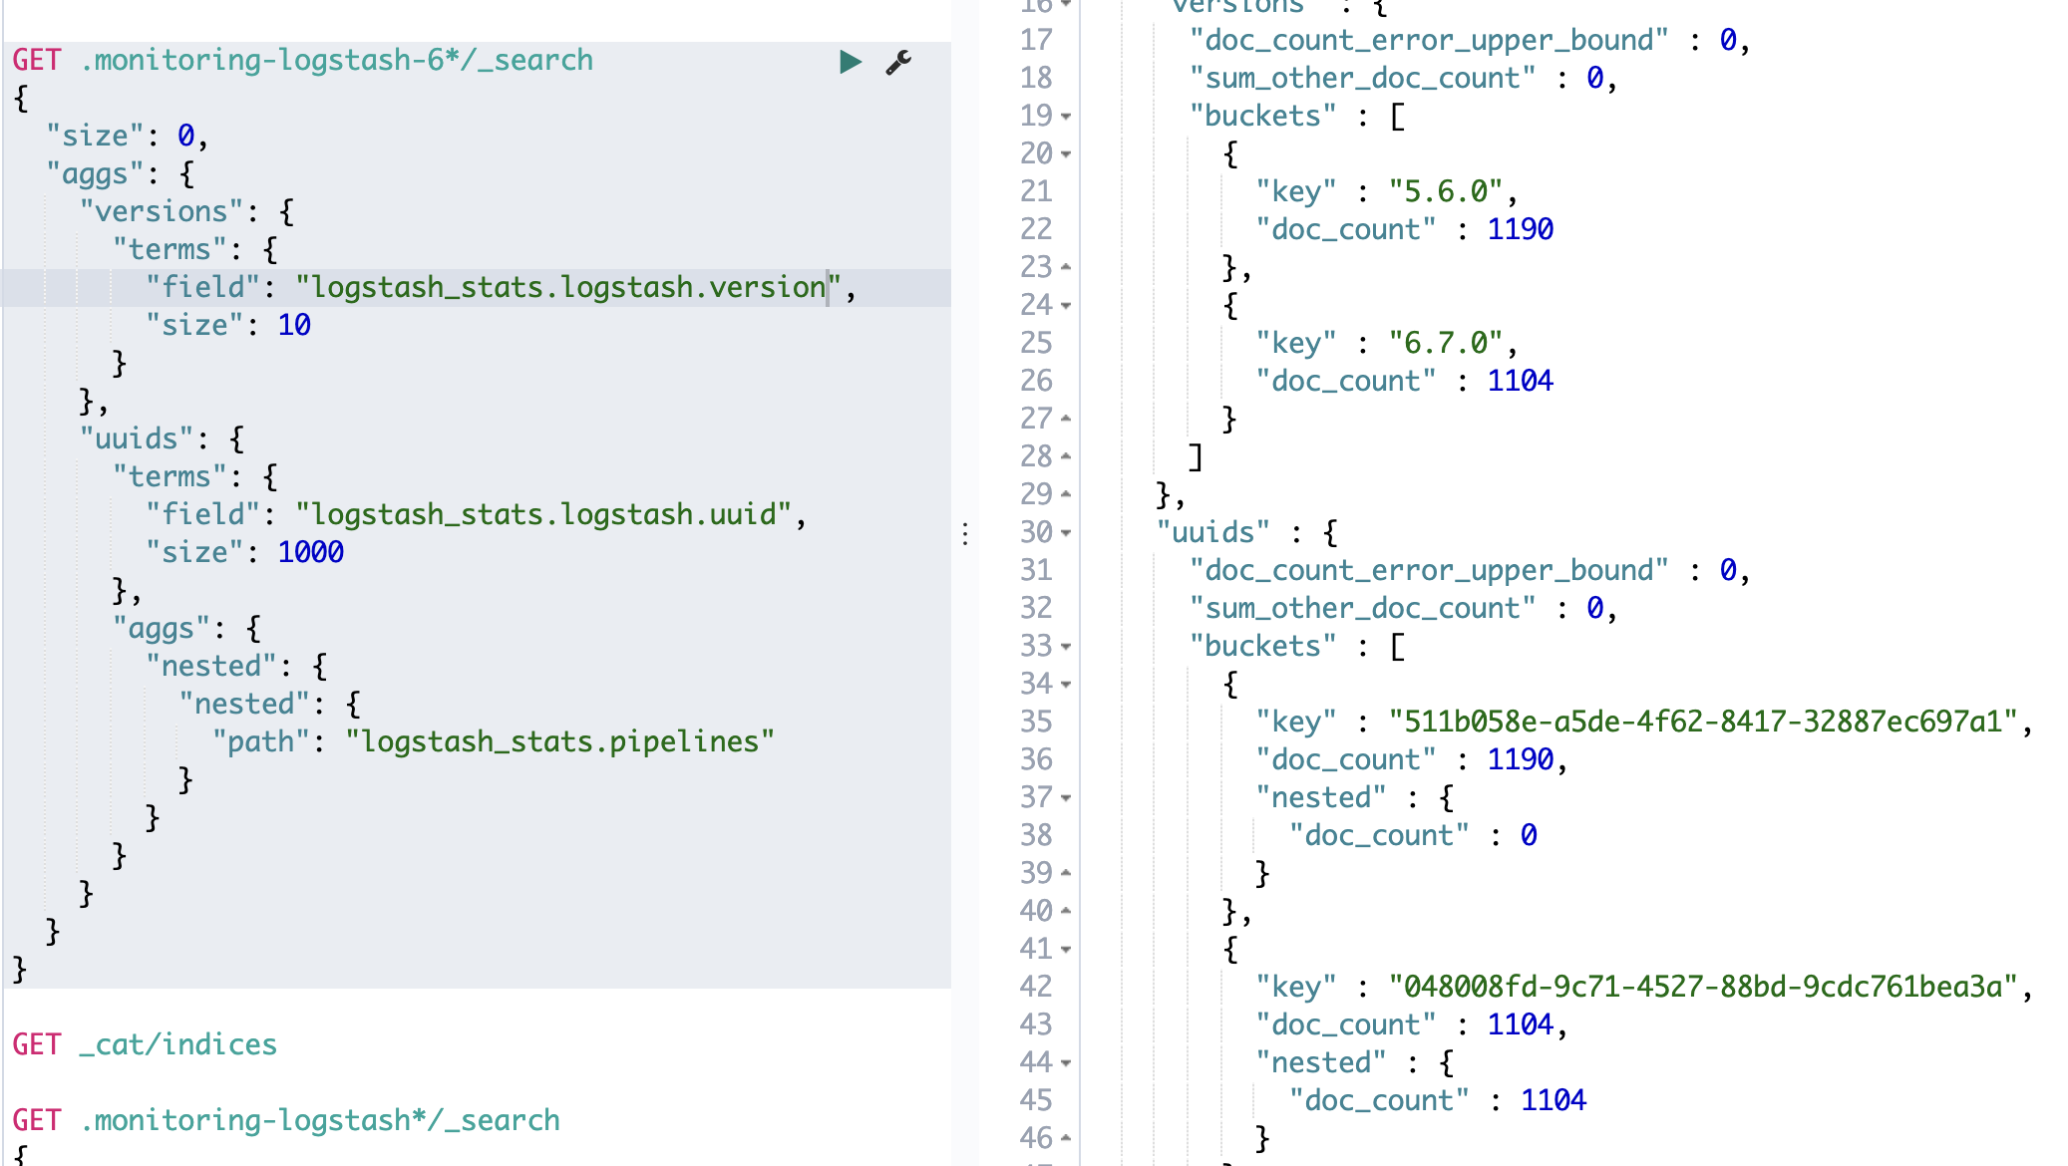Click the 6.7.0 version key in results
This screenshot has width=2068, height=1166.
[x=1445, y=344]
